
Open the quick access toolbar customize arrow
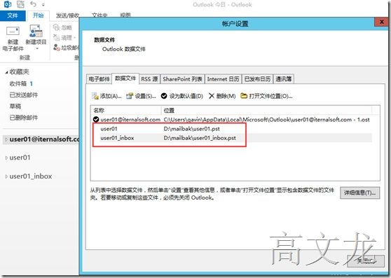click(43, 5)
